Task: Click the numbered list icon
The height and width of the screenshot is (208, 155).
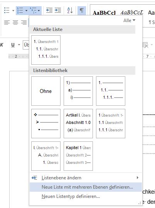Action: (20, 10)
